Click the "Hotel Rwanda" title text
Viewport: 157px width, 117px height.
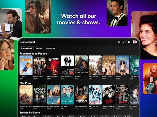click(93, 77)
